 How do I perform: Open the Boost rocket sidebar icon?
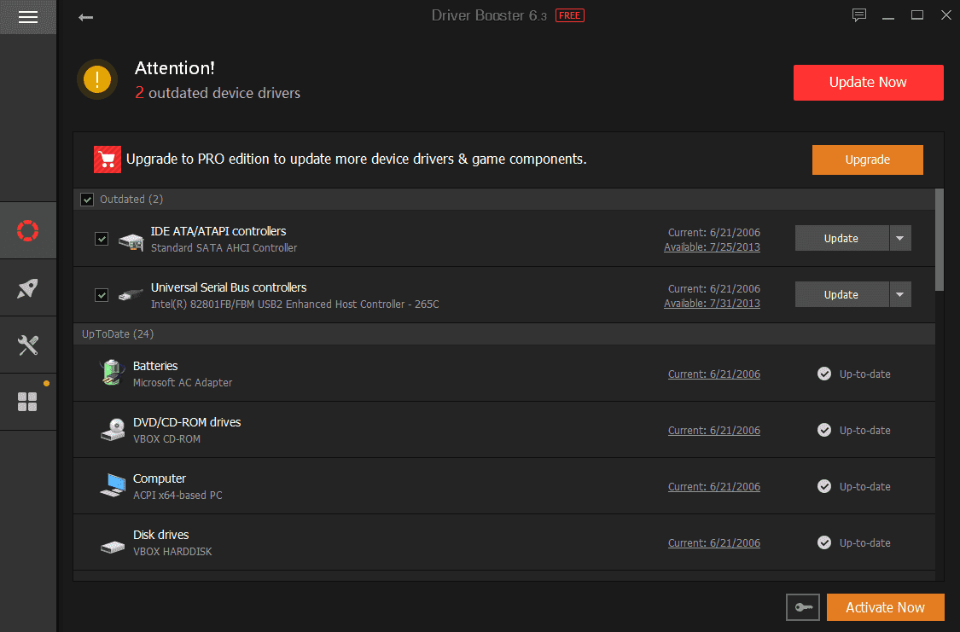coord(27,288)
